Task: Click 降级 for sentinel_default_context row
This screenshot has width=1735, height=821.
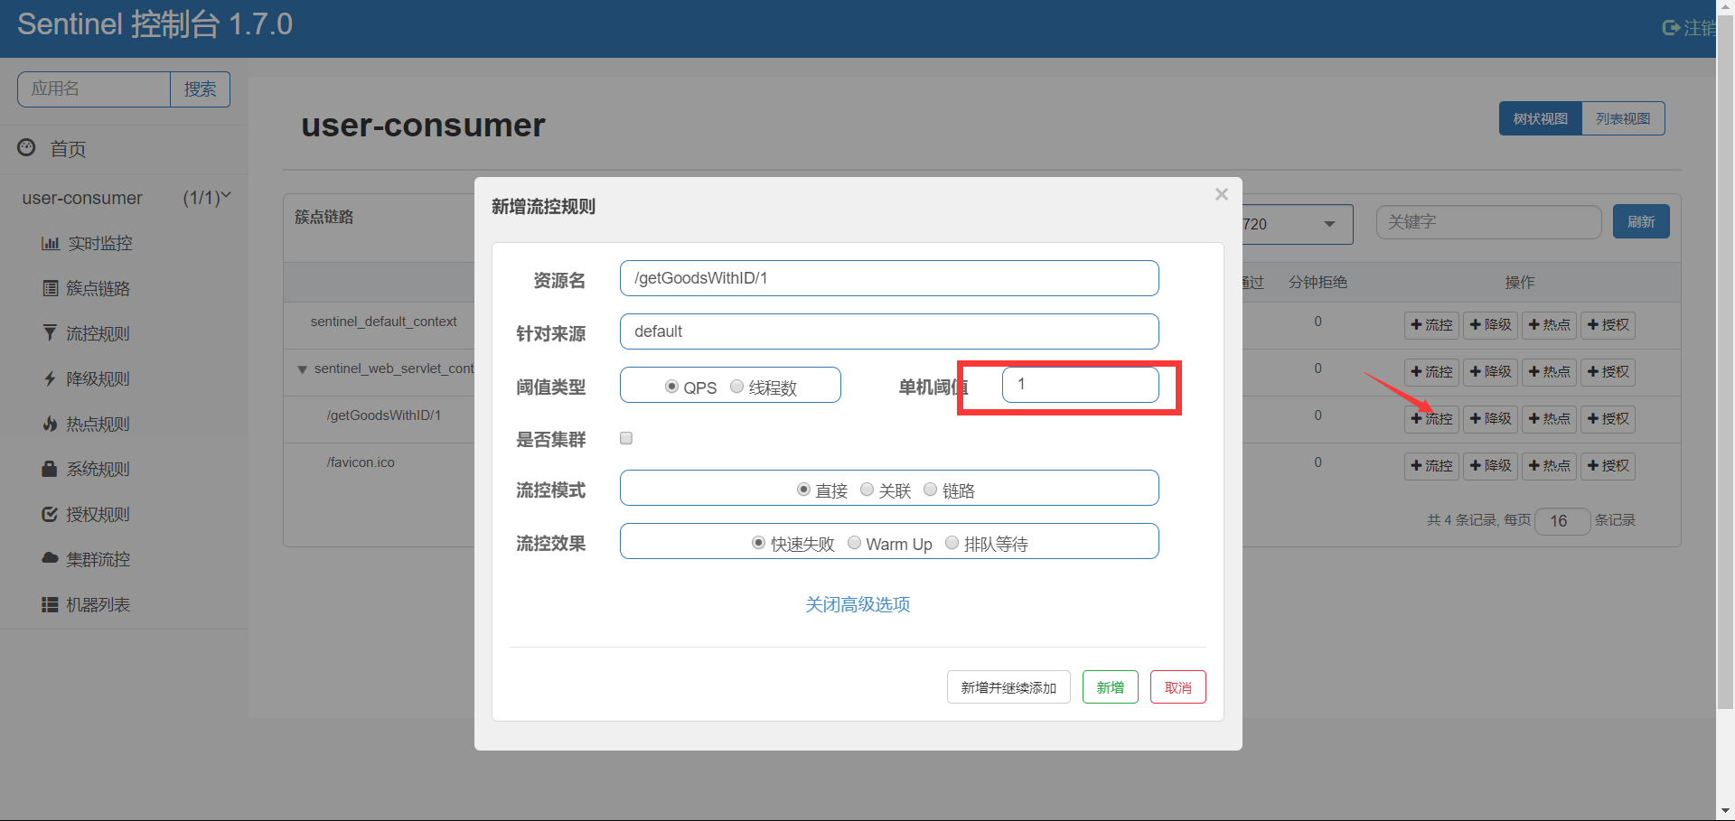Action: pyautogui.click(x=1490, y=325)
